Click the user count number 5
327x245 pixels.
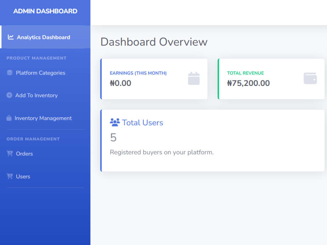click(x=113, y=138)
